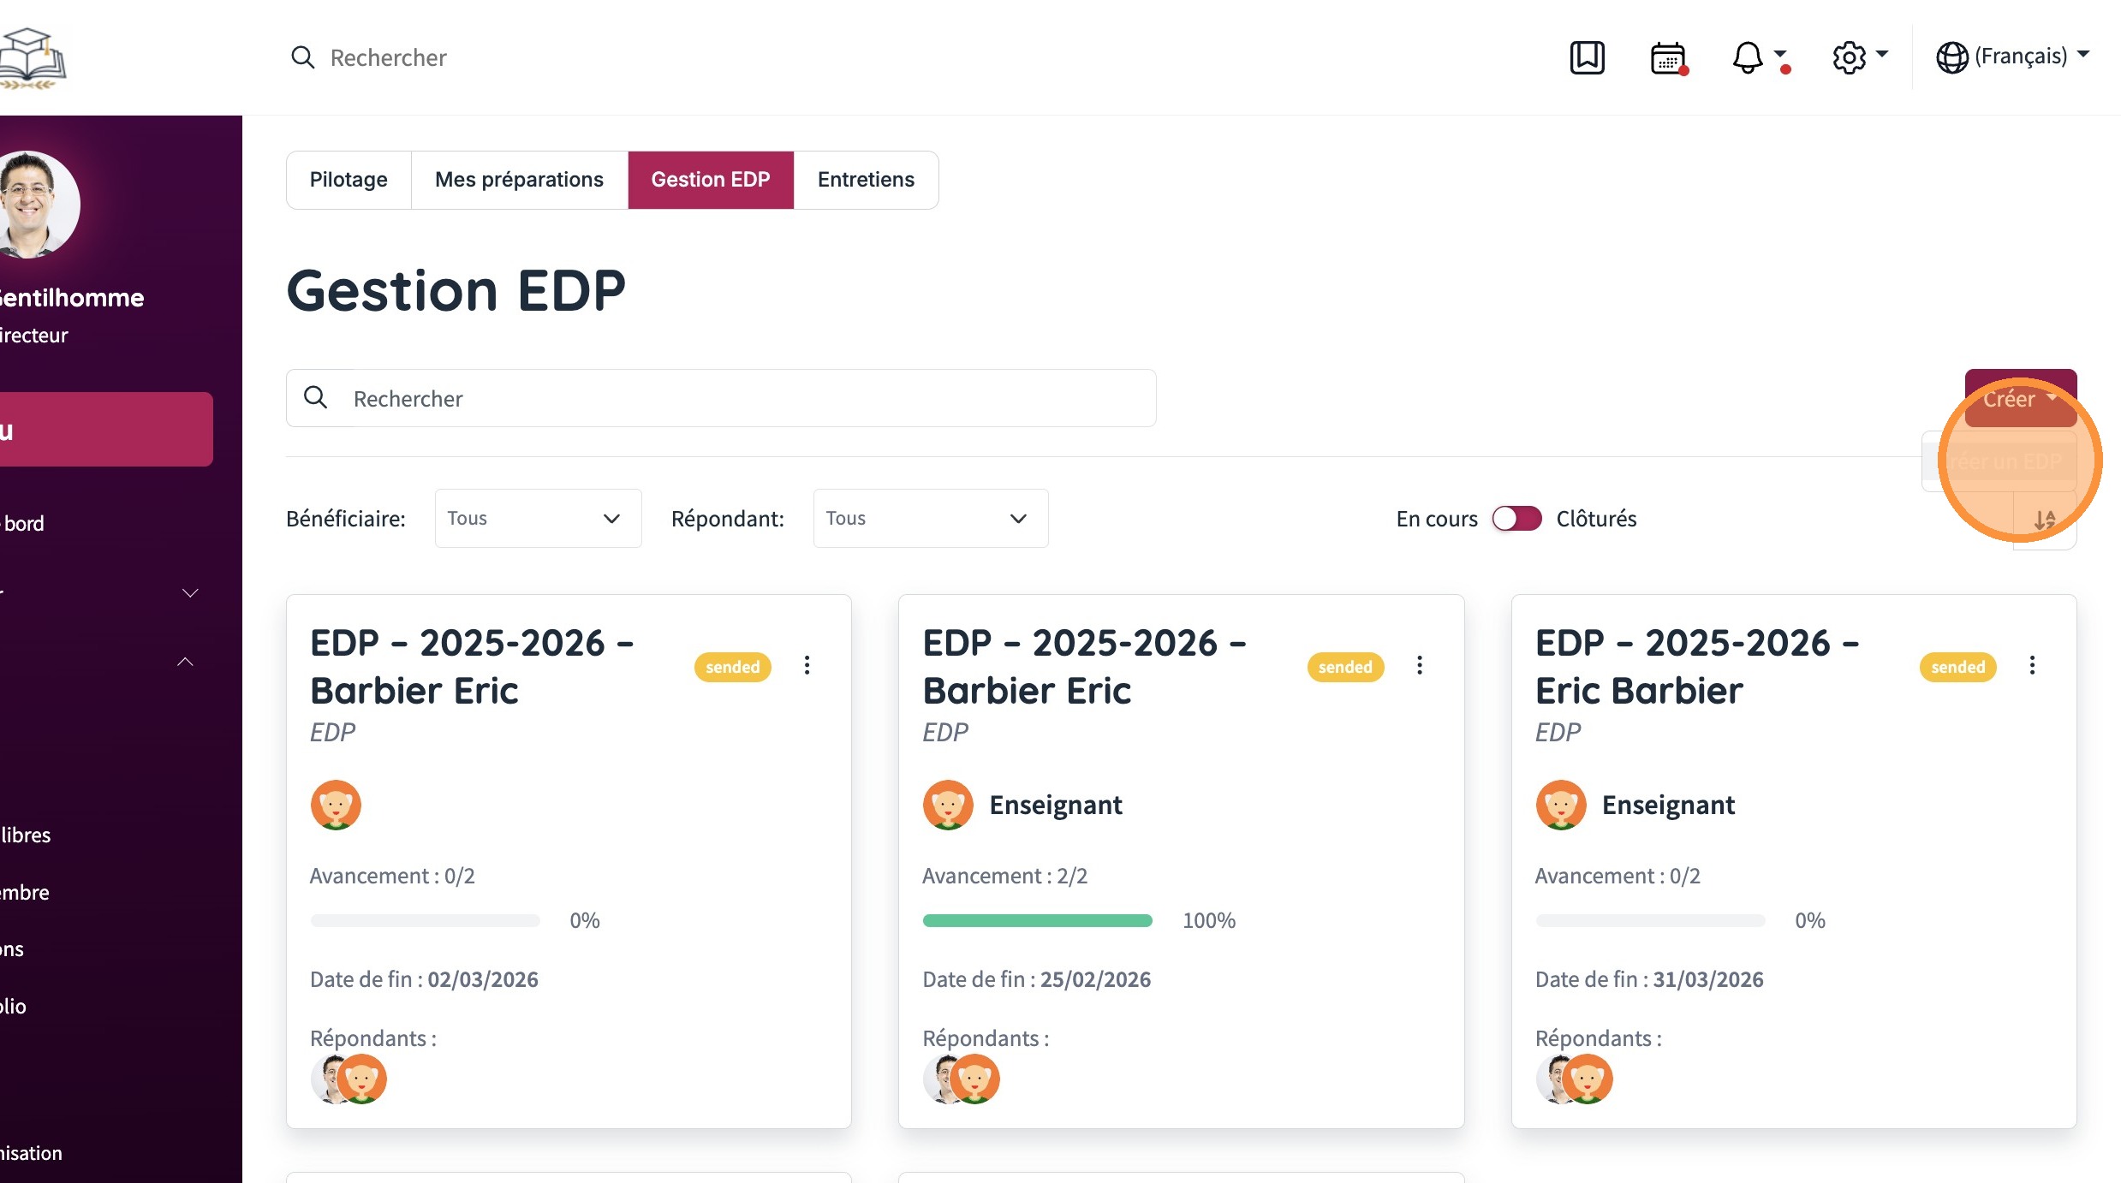Expand the collapsed sidebar section chevron
This screenshot has height=1183, width=2121.
[x=190, y=592]
